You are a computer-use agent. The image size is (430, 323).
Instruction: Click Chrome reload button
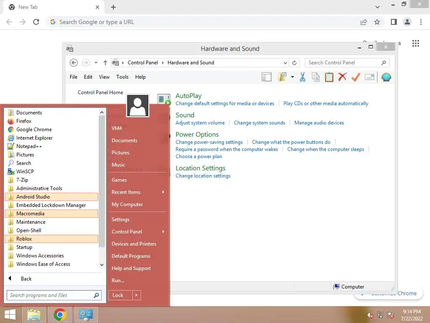36,22
